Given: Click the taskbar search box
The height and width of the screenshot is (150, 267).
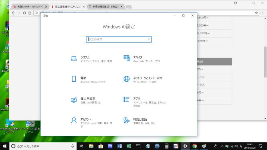Looking at the screenshot, I should (43, 146).
